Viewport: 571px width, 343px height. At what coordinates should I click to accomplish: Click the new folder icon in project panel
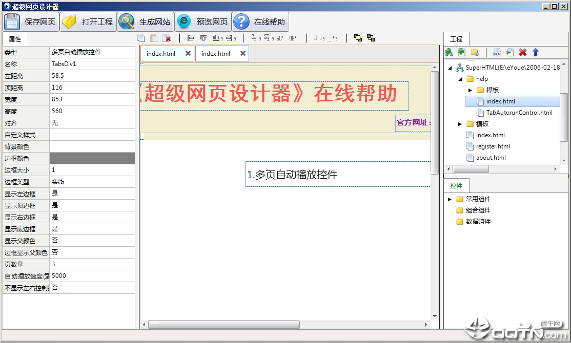pyautogui.click(x=475, y=52)
